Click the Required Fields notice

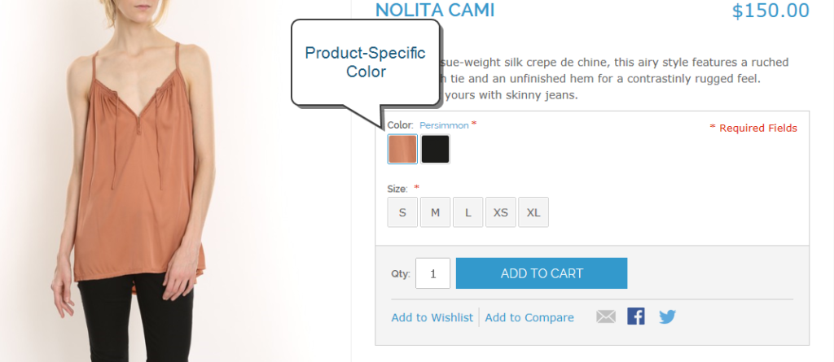(x=753, y=128)
